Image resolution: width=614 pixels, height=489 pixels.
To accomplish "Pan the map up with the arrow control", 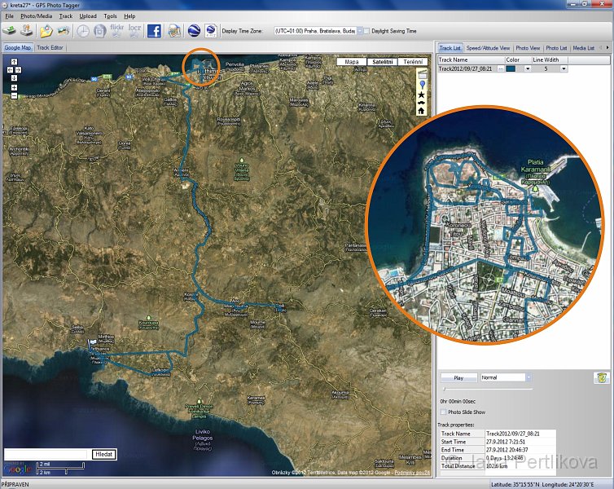I will pyautogui.click(x=14, y=61).
